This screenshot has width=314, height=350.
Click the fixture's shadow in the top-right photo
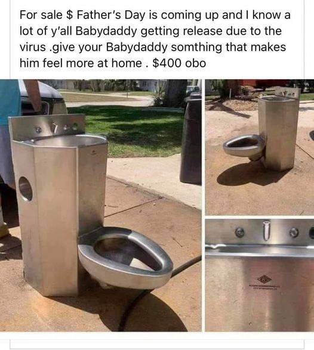[x=248, y=175]
